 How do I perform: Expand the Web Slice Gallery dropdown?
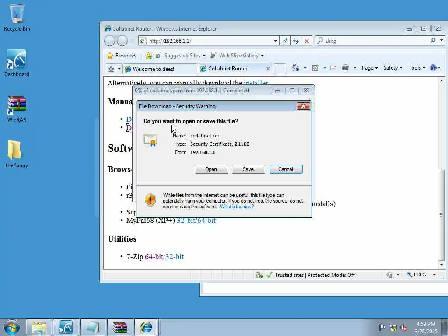click(x=262, y=56)
